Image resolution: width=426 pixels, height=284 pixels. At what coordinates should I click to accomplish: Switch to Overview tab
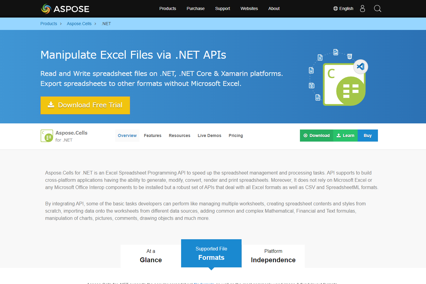(x=127, y=135)
